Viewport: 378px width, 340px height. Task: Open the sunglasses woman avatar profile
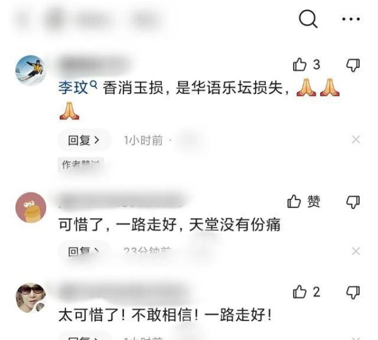pos(31,298)
